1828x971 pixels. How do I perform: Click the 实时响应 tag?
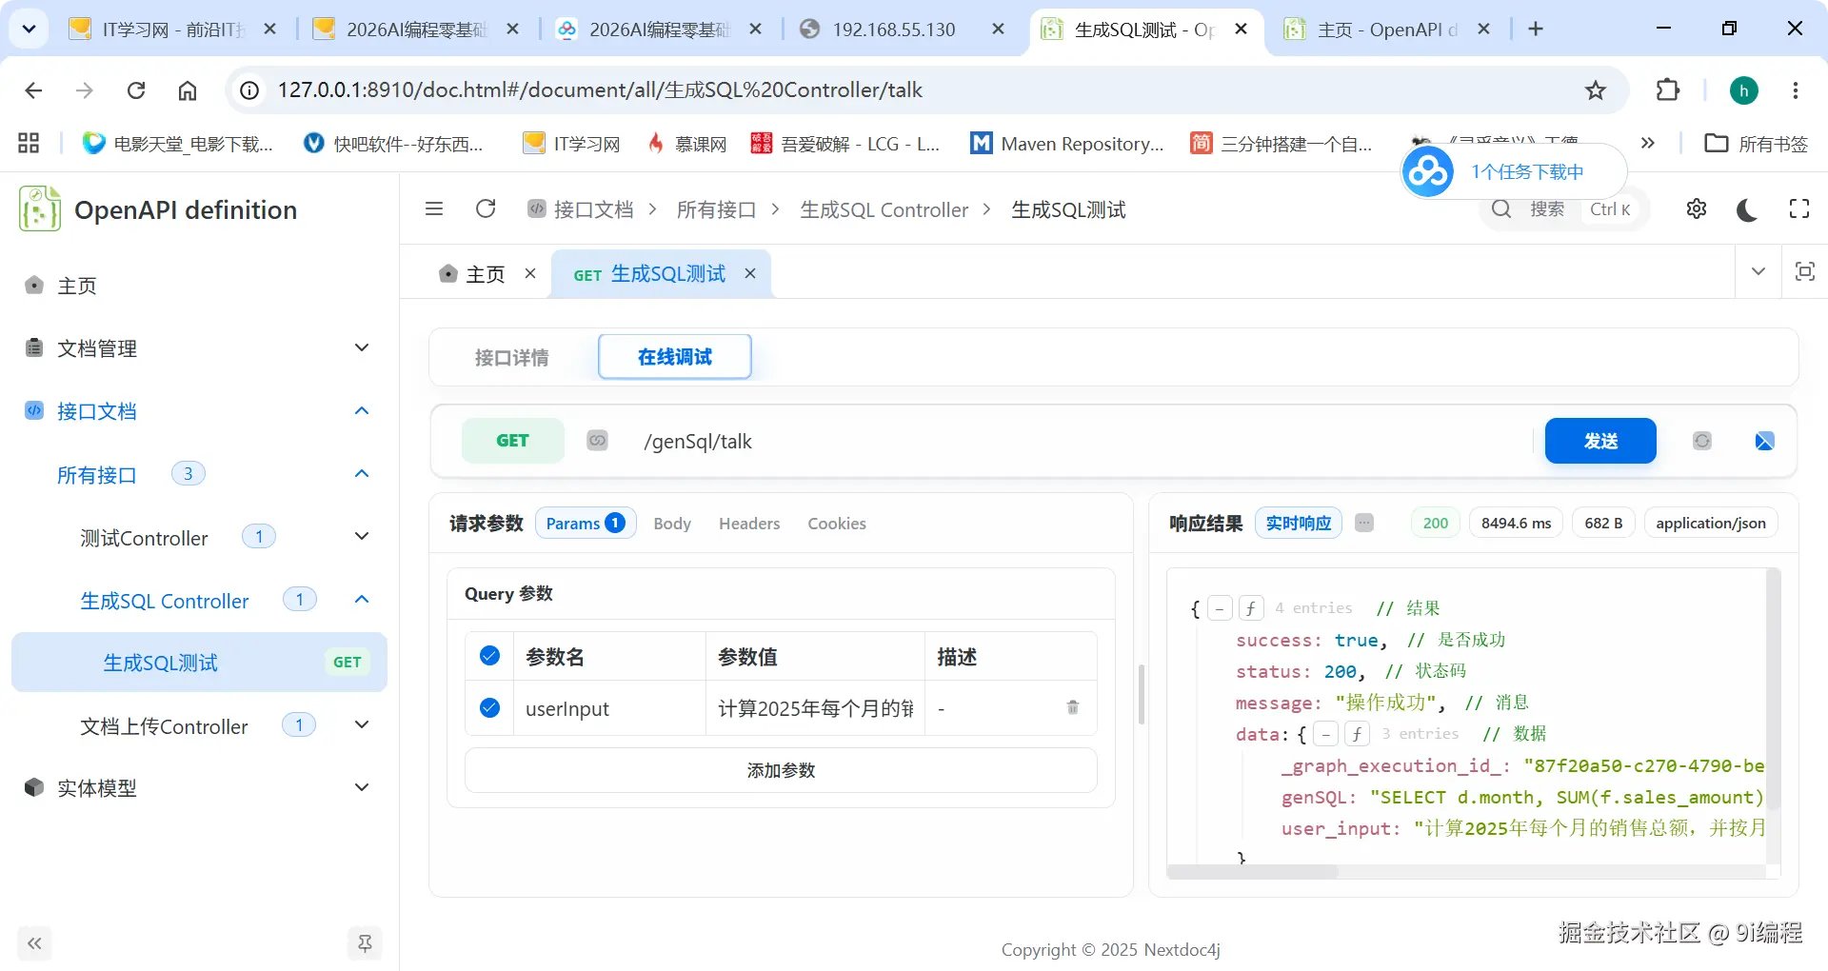tap(1299, 523)
